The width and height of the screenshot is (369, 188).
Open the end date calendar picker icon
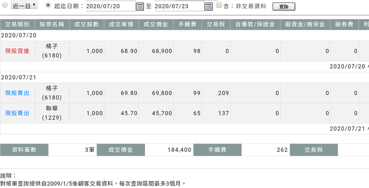(x=209, y=6)
